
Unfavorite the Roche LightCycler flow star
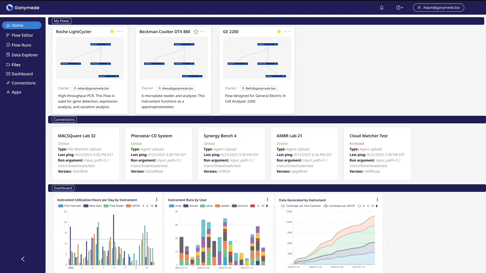click(x=112, y=31)
